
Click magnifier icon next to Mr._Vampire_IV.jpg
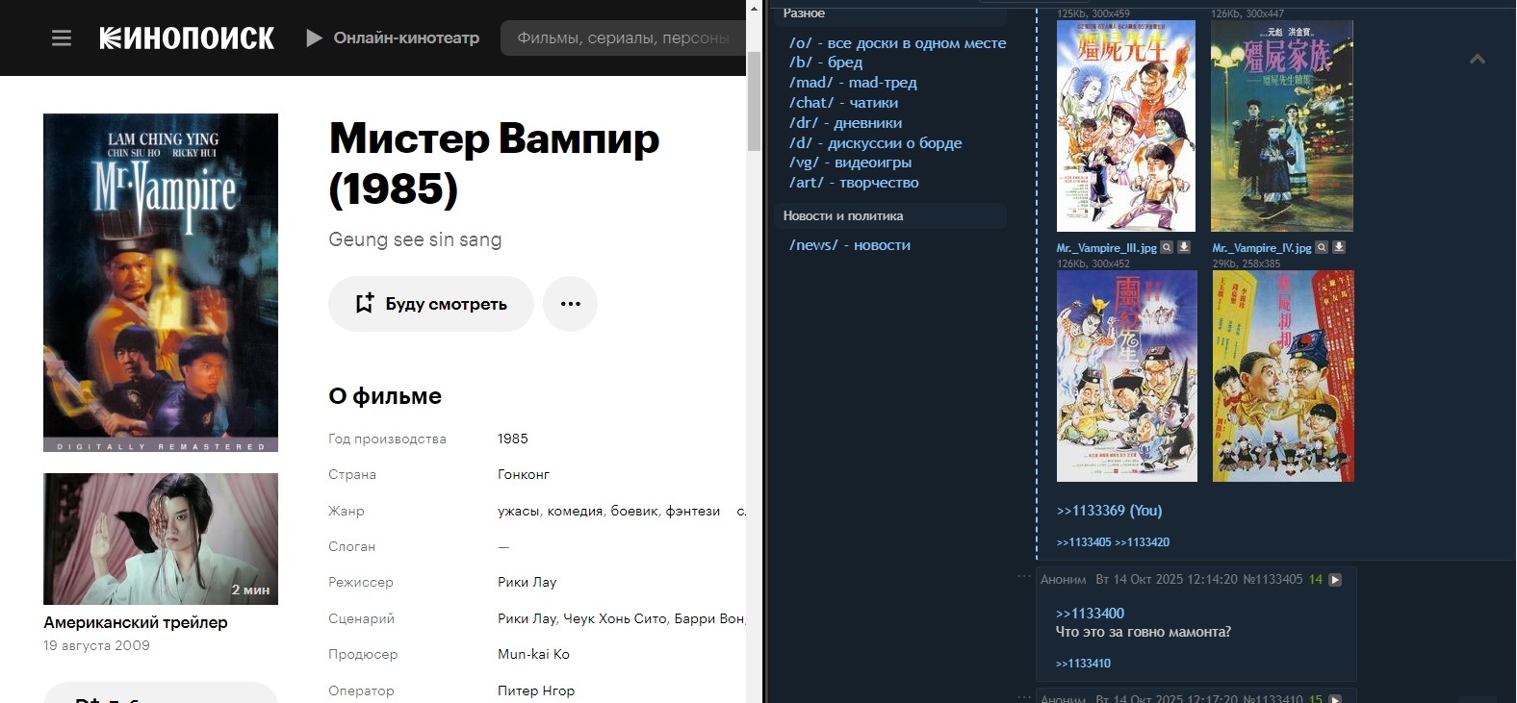pyautogui.click(x=1322, y=247)
